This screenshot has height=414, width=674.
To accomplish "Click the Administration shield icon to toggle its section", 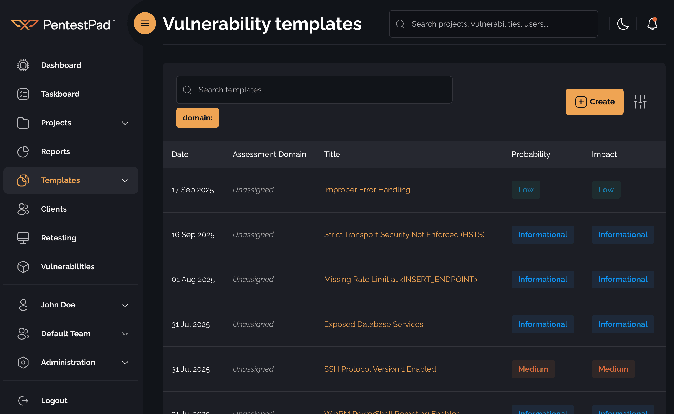I will point(23,363).
